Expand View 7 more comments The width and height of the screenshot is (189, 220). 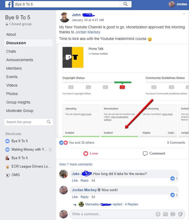coord(76,164)
